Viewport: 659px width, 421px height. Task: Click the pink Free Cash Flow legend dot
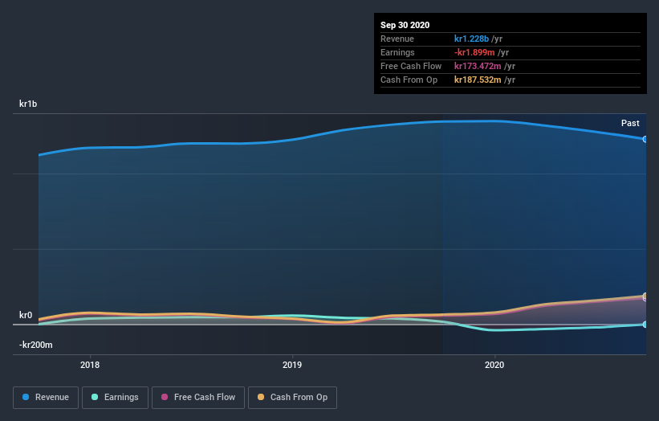(x=165, y=397)
